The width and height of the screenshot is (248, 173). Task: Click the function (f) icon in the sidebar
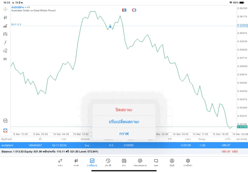point(5,42)
